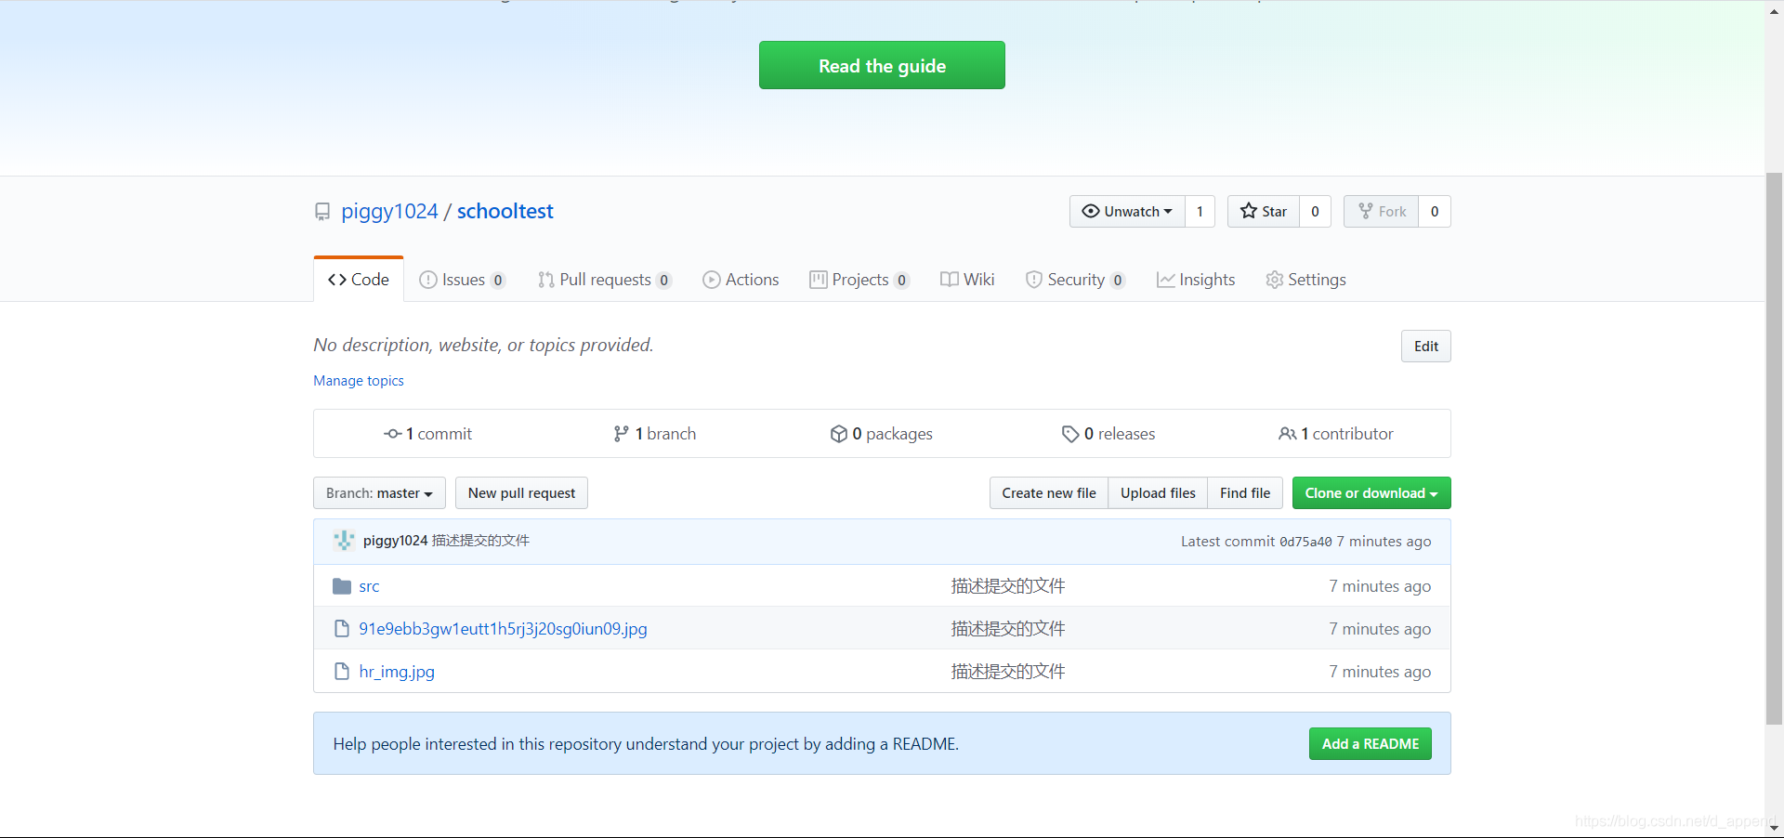Go to the Actions tab
Viewport: 1784px width, 838px height.
pyautogui.click(x=741, y=280)
